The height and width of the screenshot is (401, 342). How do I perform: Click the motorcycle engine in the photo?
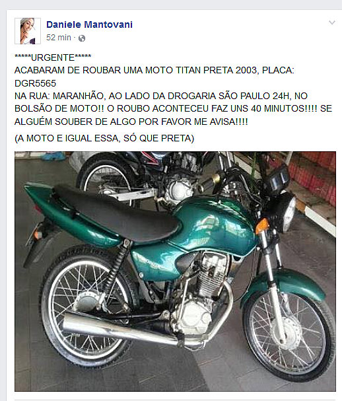click(x=202, y=294)
